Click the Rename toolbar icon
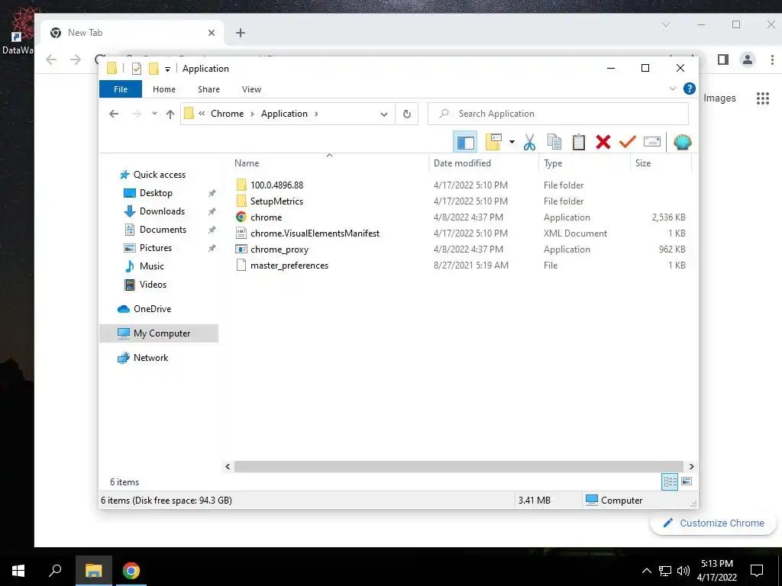The width and height of the screenshot is (782, 586). coord(652,142)
